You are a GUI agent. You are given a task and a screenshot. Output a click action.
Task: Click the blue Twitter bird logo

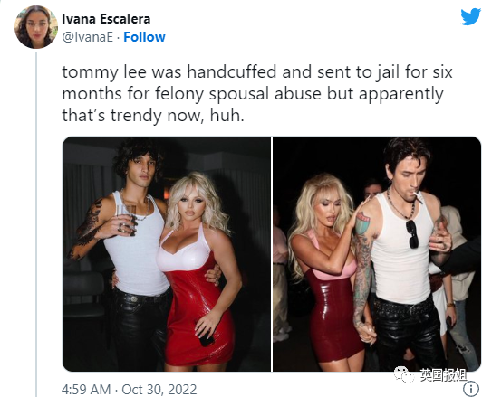click(x=470, y=16)
